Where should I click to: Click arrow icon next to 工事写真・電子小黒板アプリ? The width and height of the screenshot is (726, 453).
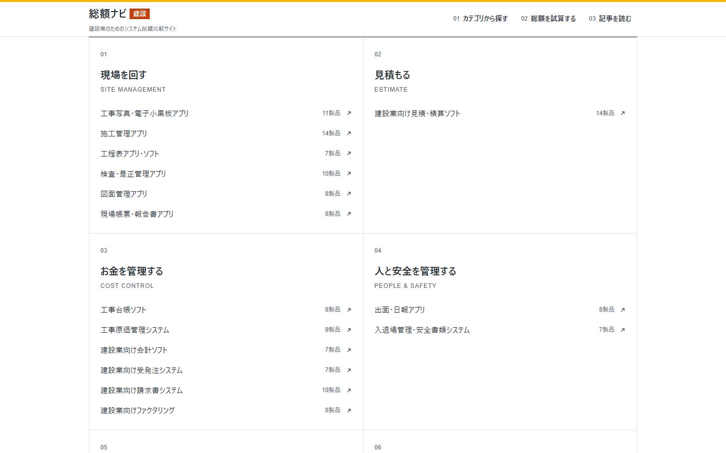point(349,113)
